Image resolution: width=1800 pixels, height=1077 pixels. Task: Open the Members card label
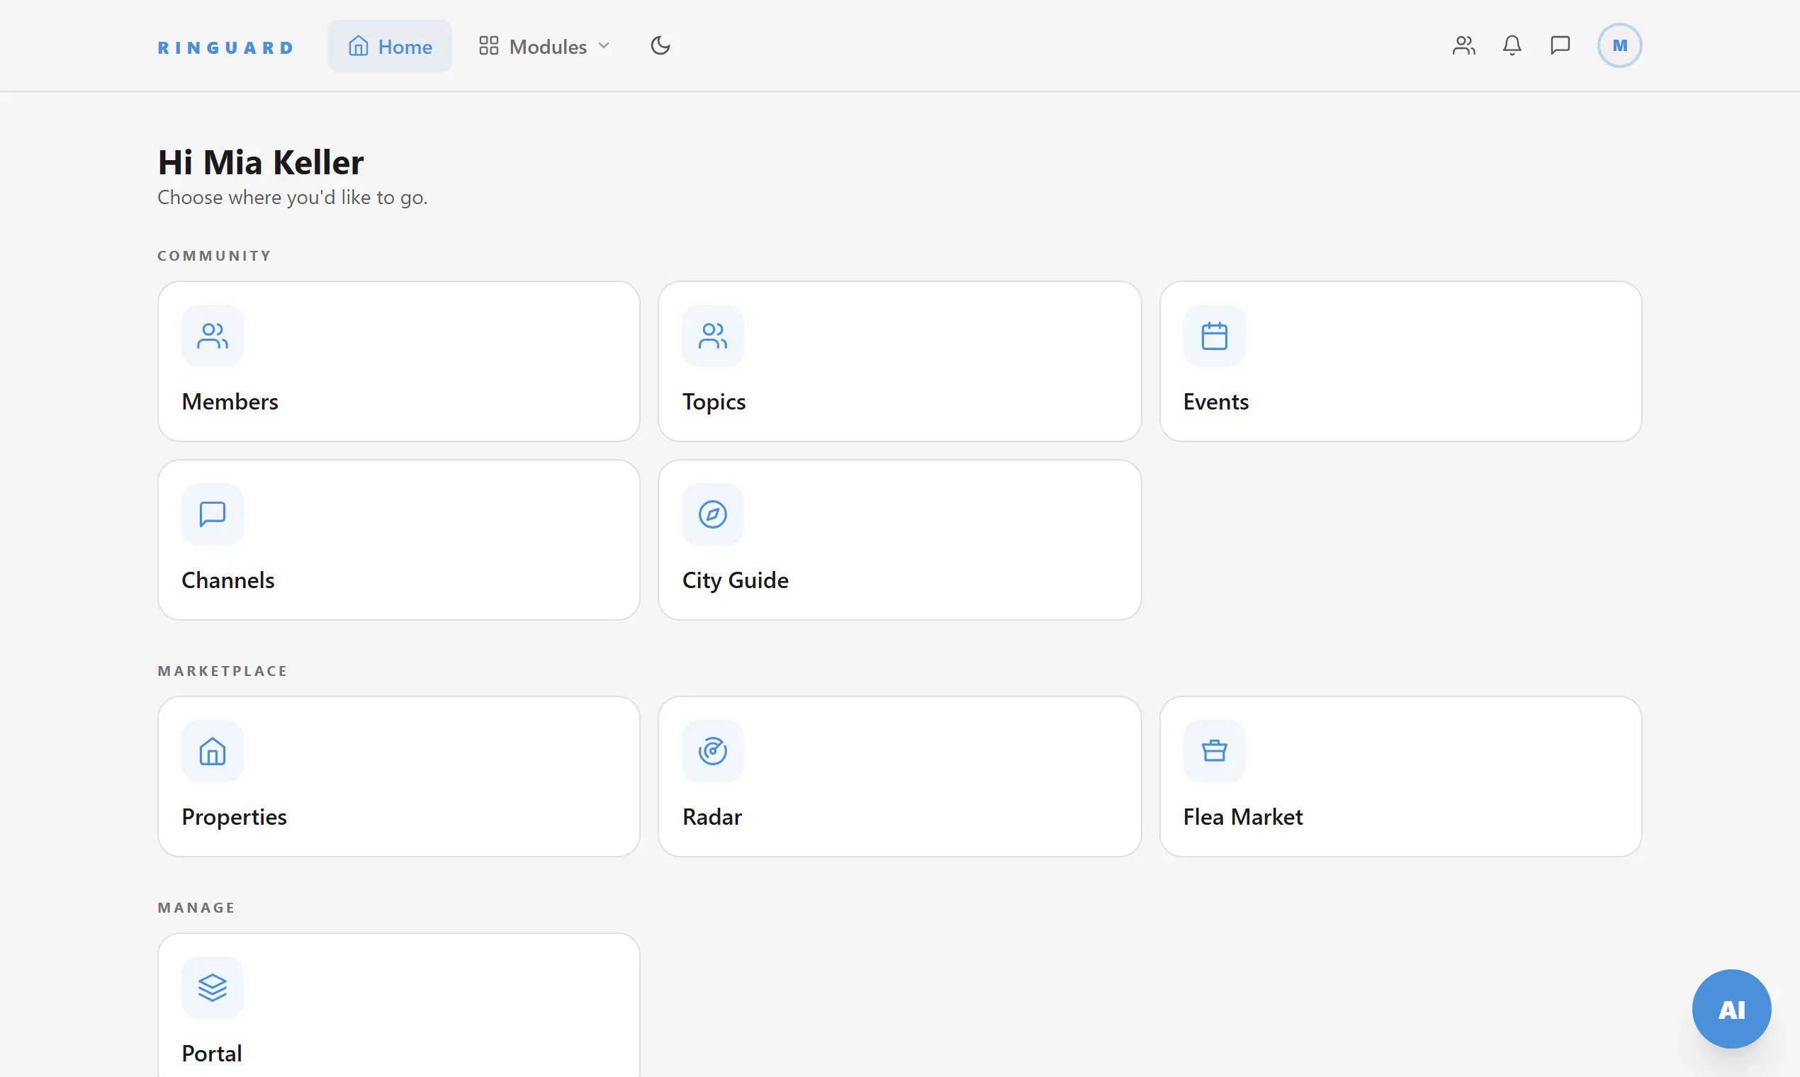coord(230,401)
